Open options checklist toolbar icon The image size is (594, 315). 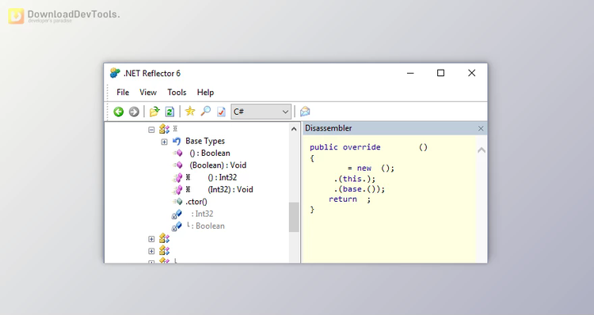[221, 112]
